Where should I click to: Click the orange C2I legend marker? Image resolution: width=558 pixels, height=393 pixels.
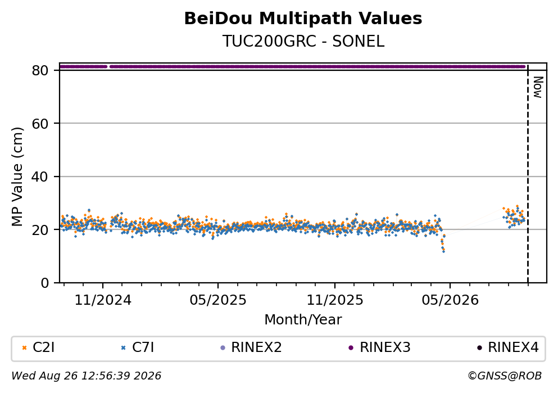point(24,348)
